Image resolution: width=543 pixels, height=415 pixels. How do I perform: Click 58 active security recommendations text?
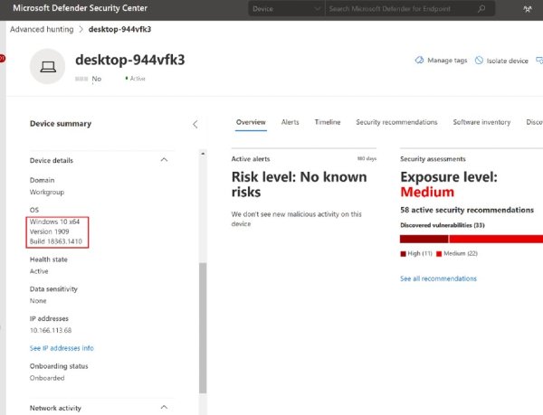click(x=467, y=210)
